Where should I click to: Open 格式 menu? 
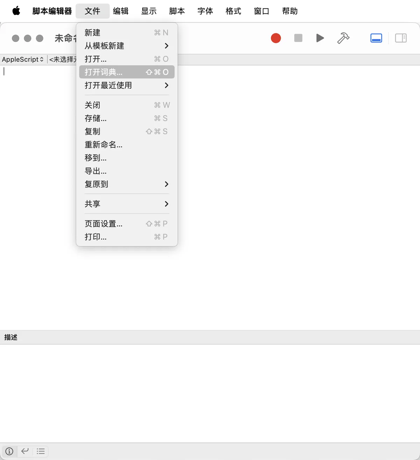(x=233, y=11)
